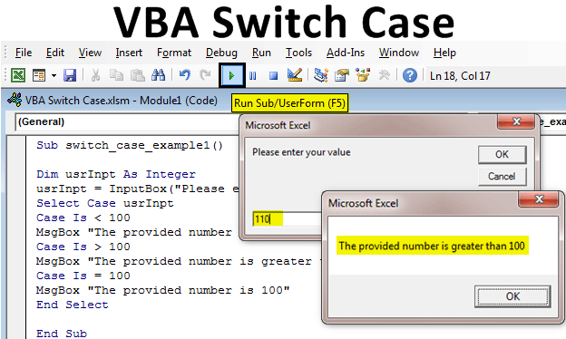Undo the last action

click(x=184, y=75)
